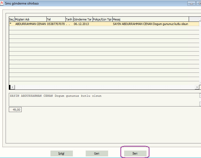Click the 49,00 value field
Image resolution: width=201 pixels, height=158 pixels.
pyautogui.click(x=15, y=109)
